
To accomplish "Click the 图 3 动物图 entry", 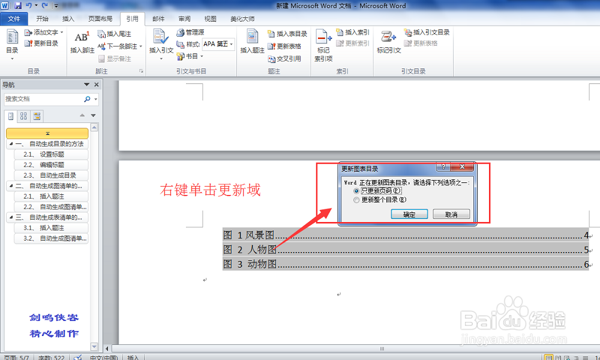I will tap(406, 264).
